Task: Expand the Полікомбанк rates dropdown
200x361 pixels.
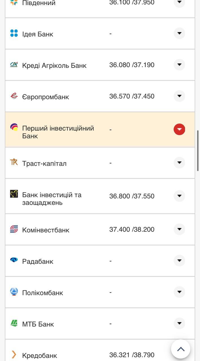Action: (x=179, y=292)
